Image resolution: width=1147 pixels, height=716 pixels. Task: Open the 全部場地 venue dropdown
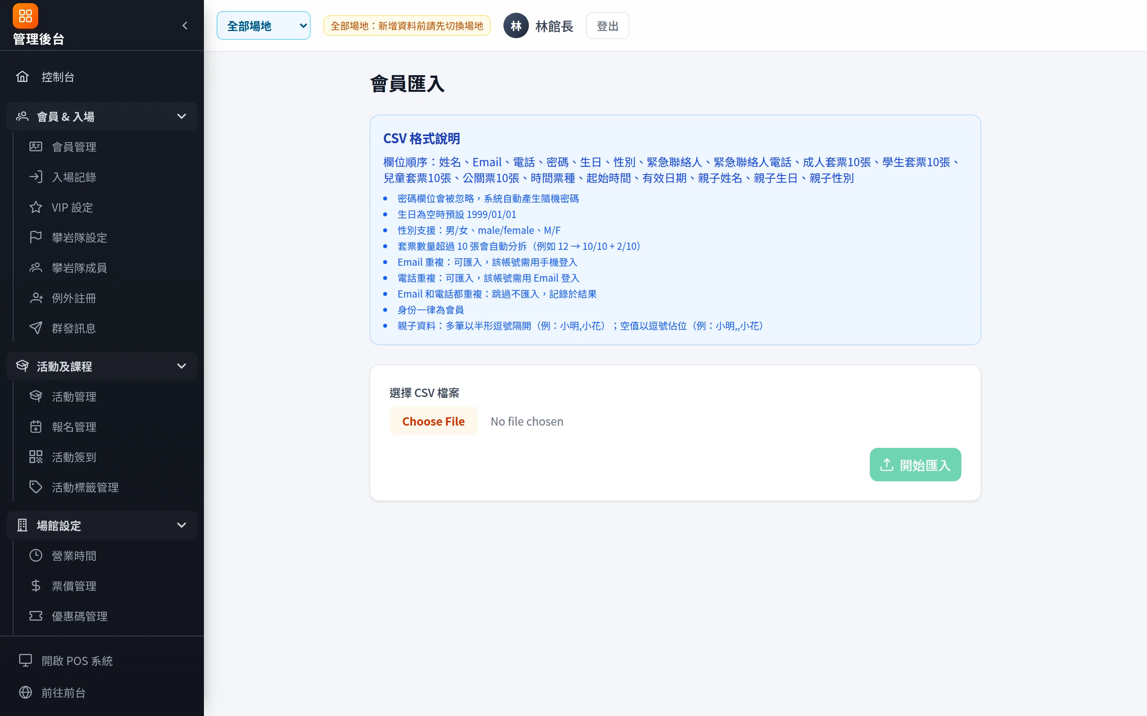tap(264, 25)
